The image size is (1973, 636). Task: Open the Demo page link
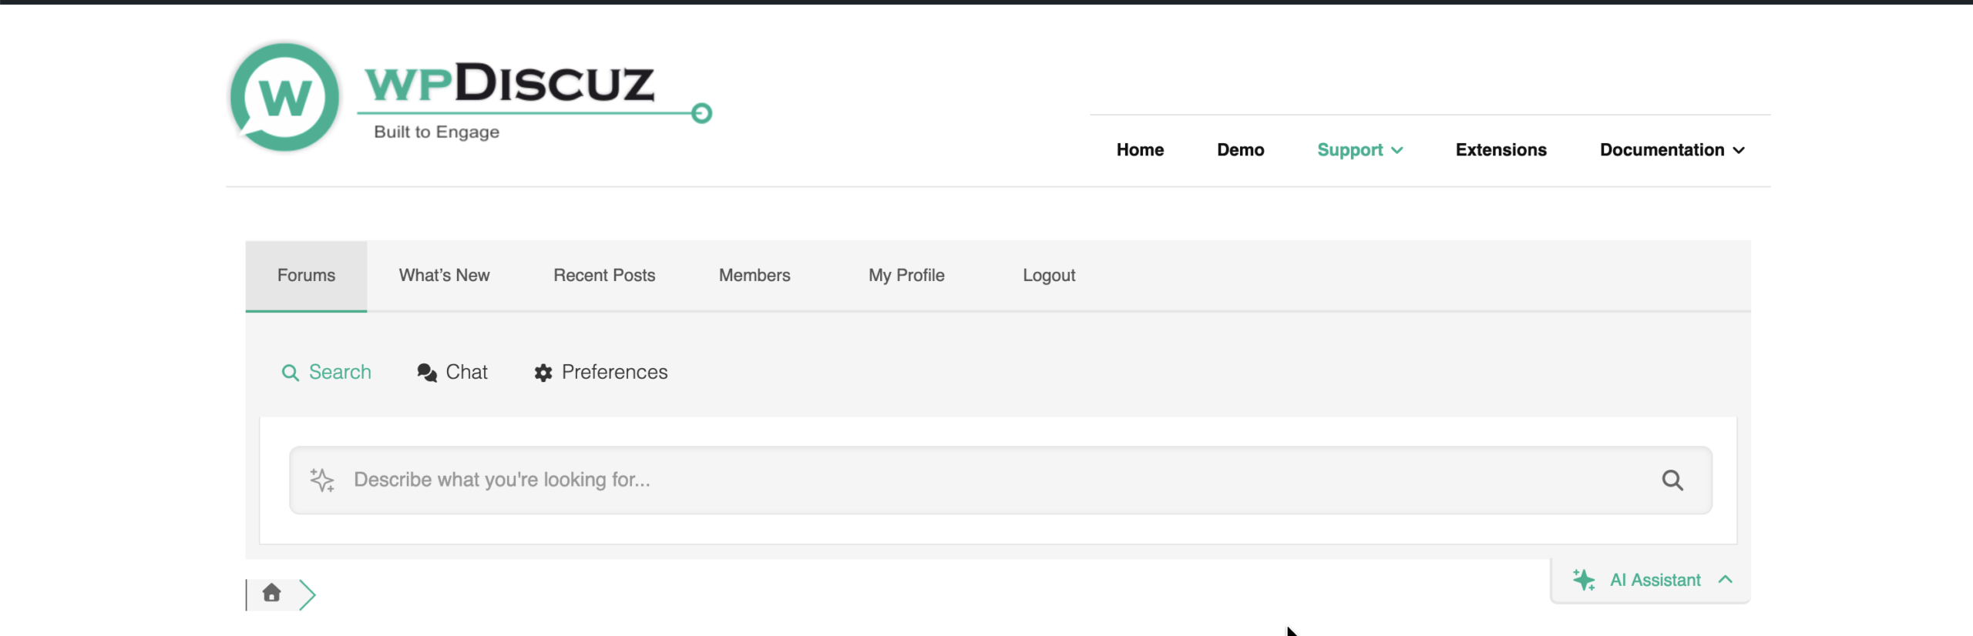click(1240, 150)
